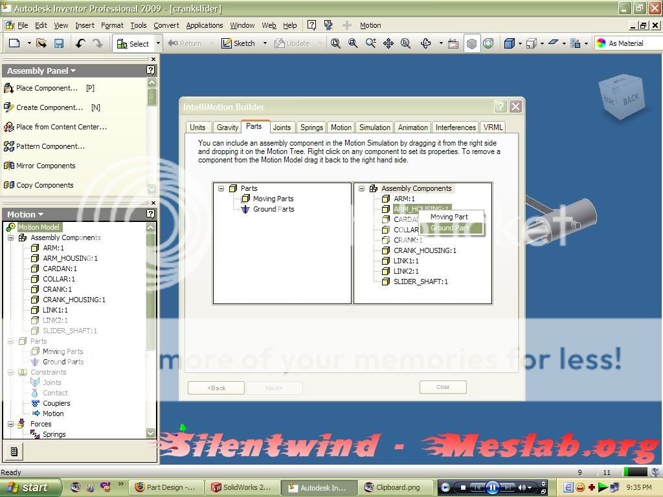663x497 pixels.
Task: Click the Place Component icon
Action: (9, 88)
